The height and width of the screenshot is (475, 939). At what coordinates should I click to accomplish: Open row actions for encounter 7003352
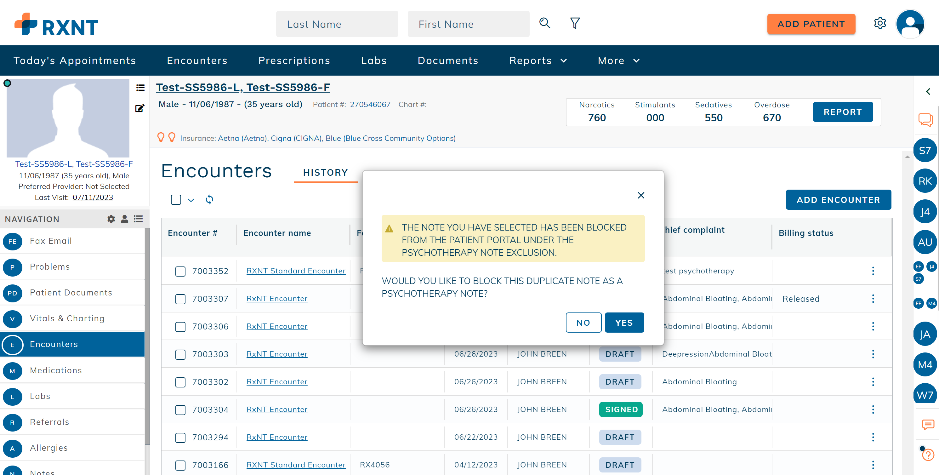(x=873, y=271)
